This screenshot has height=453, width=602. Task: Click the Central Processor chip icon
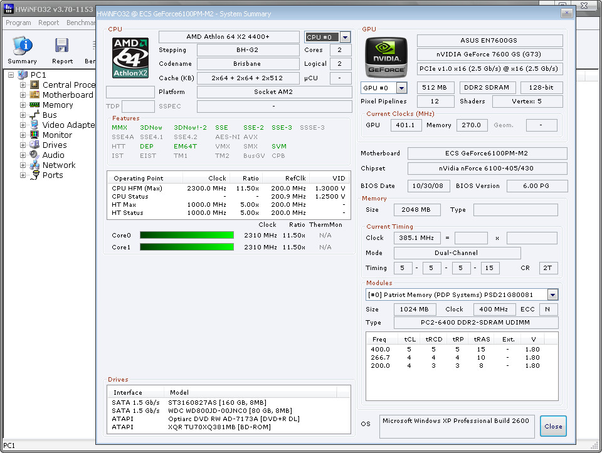coord(34,85)
